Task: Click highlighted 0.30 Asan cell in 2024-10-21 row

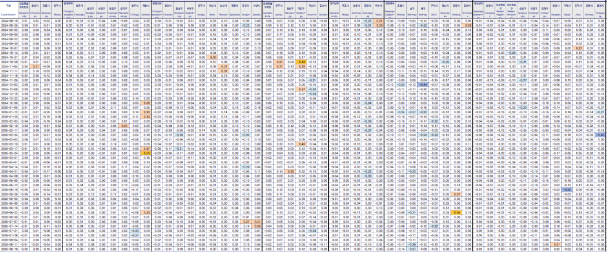Action: [212, 58]
